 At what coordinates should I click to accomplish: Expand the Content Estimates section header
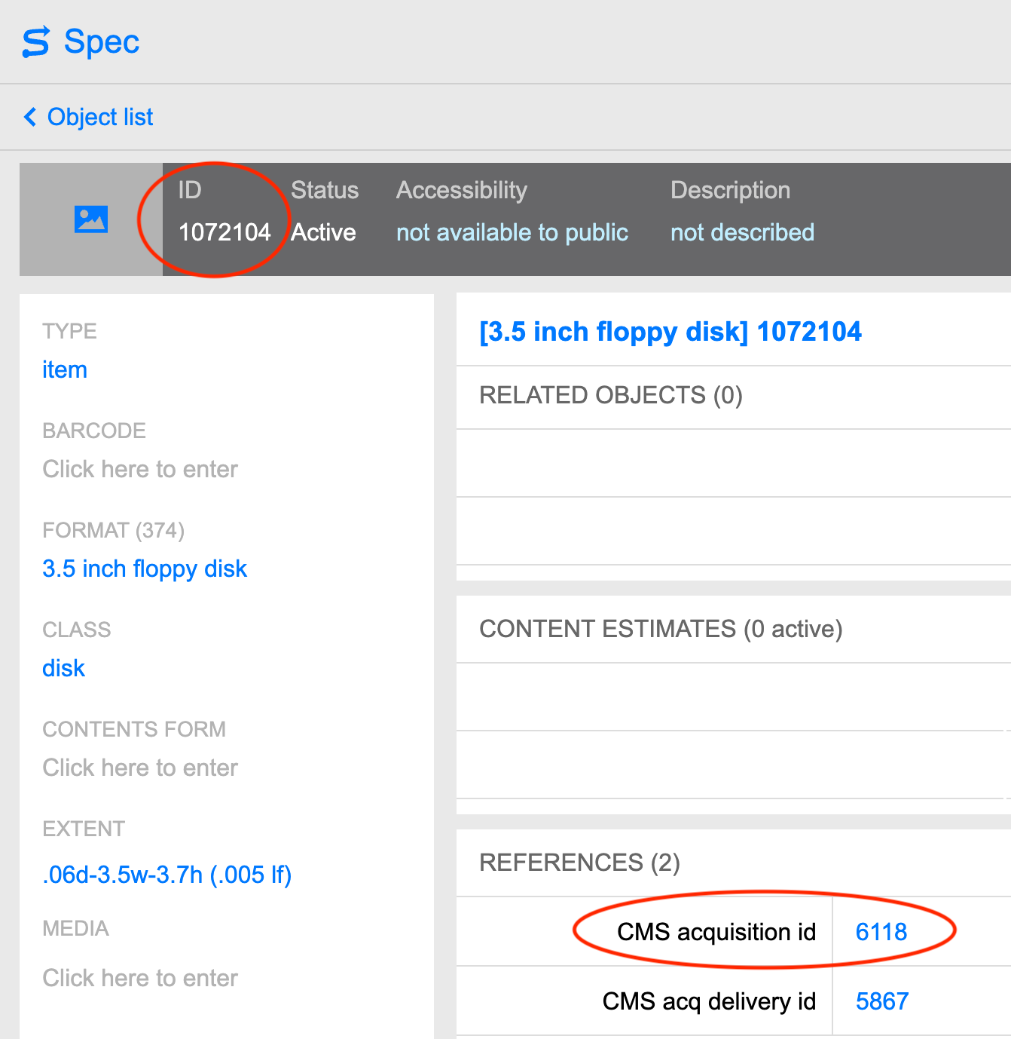[x=661, y=629]
